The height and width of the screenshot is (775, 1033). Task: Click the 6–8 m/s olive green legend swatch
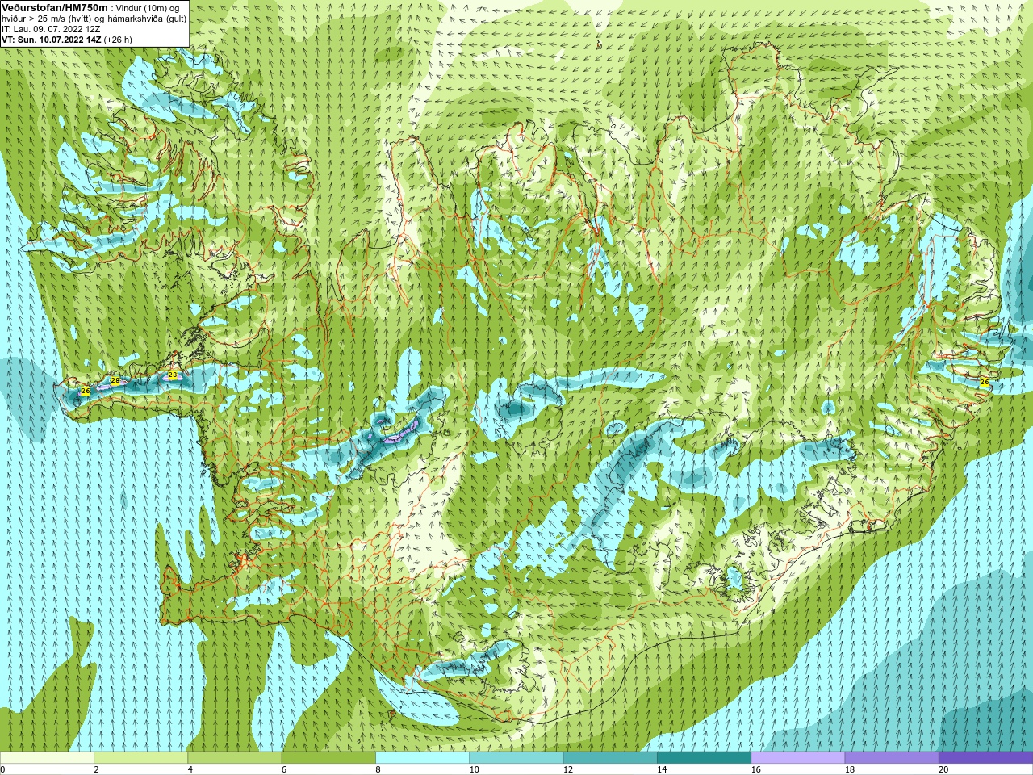point(328,758)
